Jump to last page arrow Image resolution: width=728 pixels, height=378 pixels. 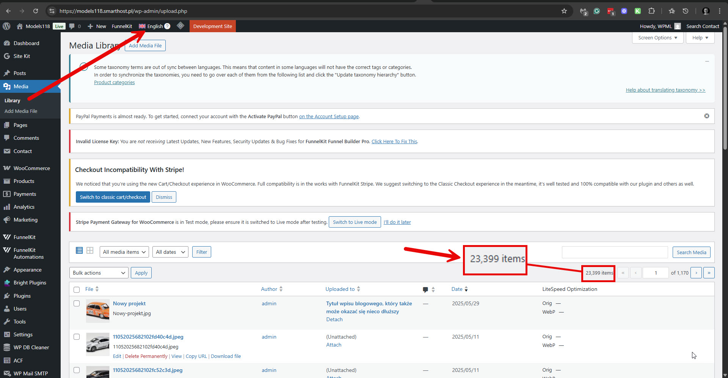click(x=709, y=273)
